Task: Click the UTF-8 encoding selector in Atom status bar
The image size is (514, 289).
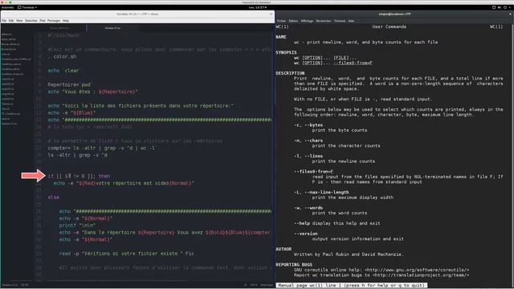Action: (254, 285)
